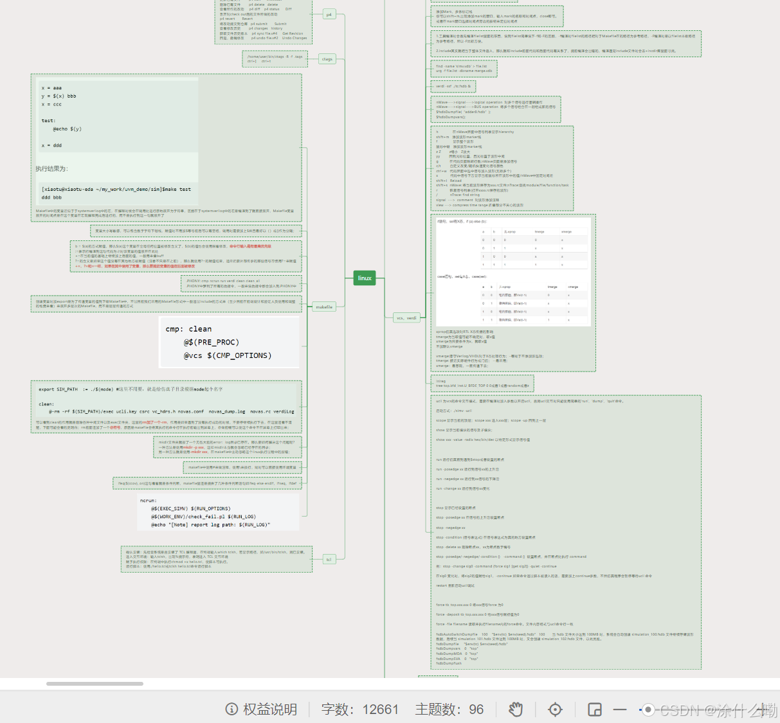Select the ctags topic node
Screen dimensions: 780x723
click(327, 58)
